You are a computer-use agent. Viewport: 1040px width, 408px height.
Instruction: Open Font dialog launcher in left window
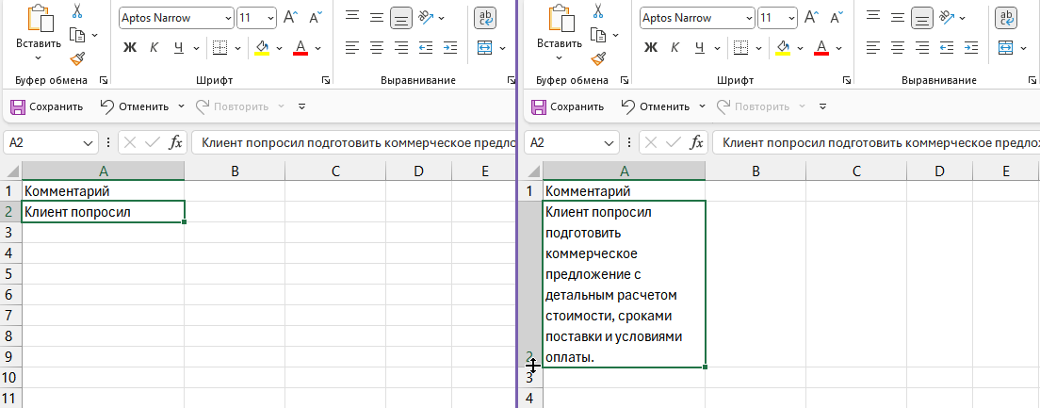326,80
